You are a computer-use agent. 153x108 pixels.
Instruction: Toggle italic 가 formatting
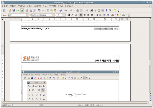72,15
